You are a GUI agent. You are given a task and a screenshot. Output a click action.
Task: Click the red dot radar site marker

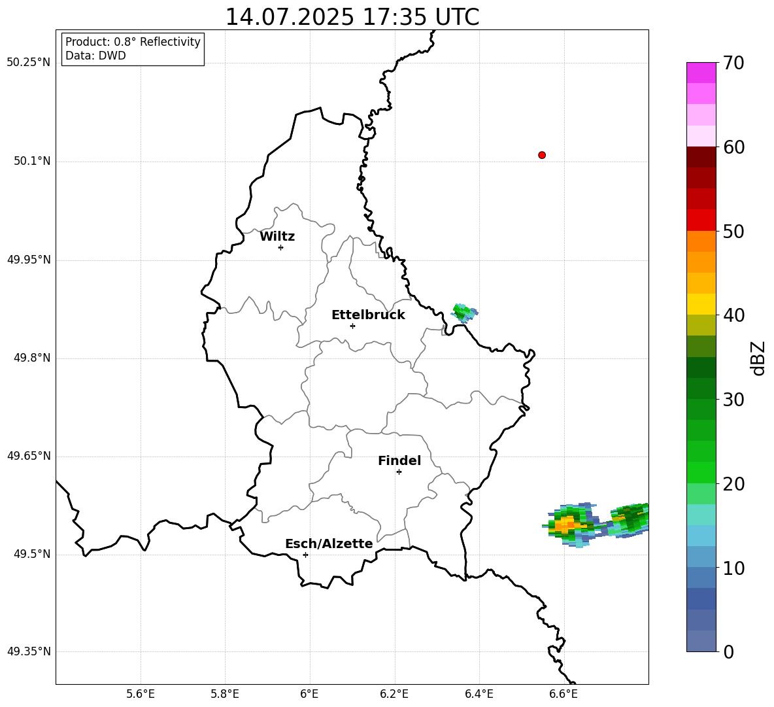[542, 155]
